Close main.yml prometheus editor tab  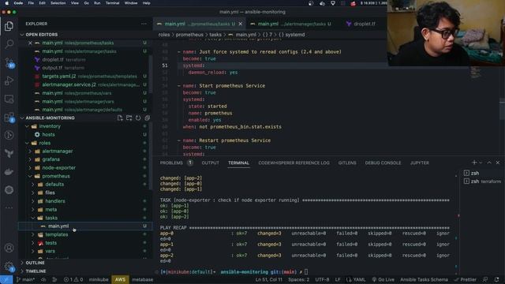coord(240,24)
